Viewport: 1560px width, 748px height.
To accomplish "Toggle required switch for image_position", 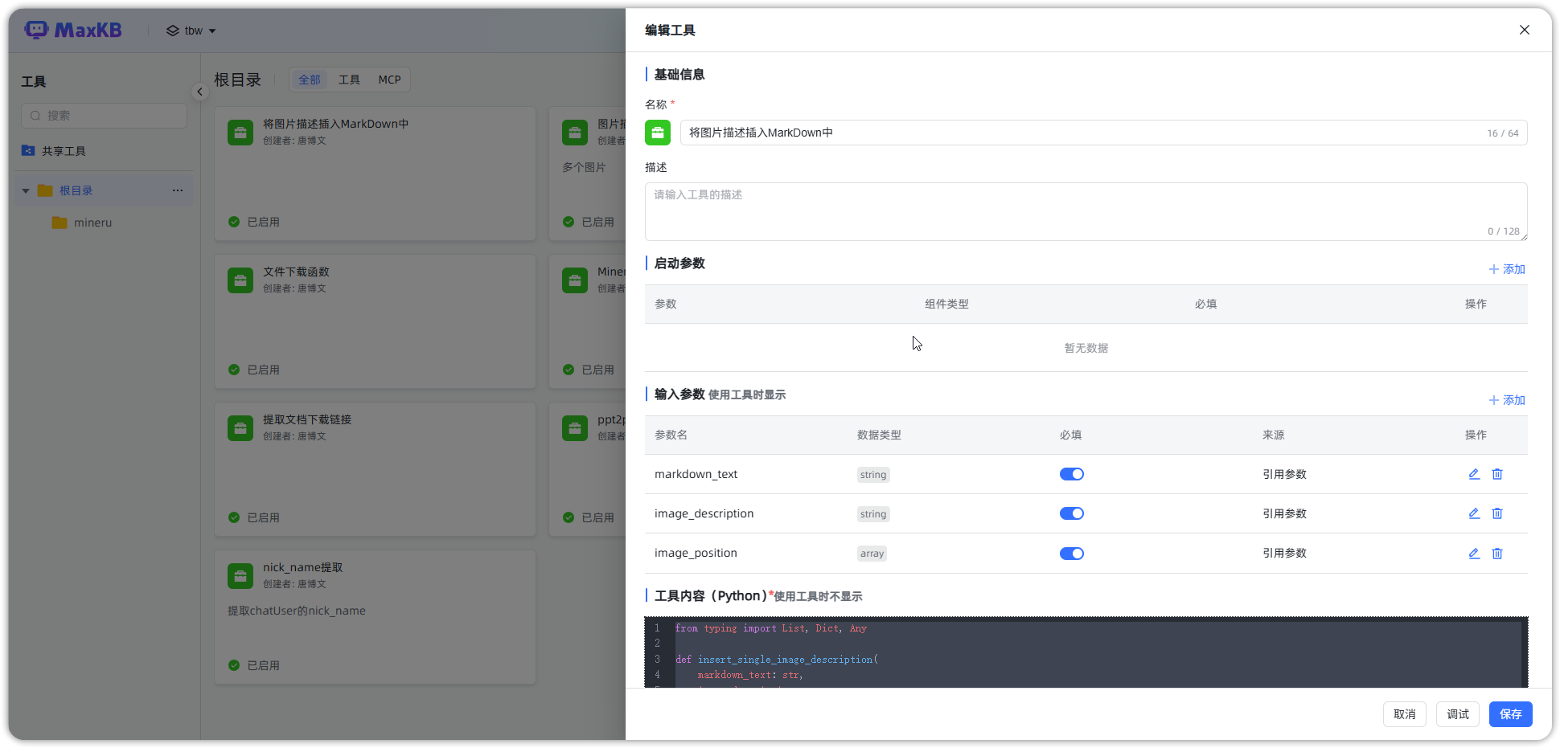I will (1071, 553).
